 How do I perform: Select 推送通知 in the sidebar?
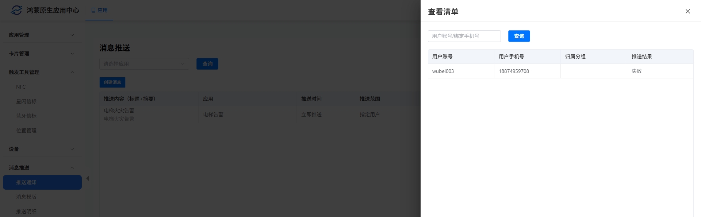tap(42, 182)
